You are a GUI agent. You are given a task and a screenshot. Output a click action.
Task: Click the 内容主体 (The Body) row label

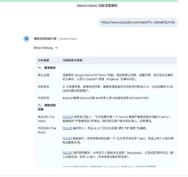pyautogui.click(x=46, y=130)
